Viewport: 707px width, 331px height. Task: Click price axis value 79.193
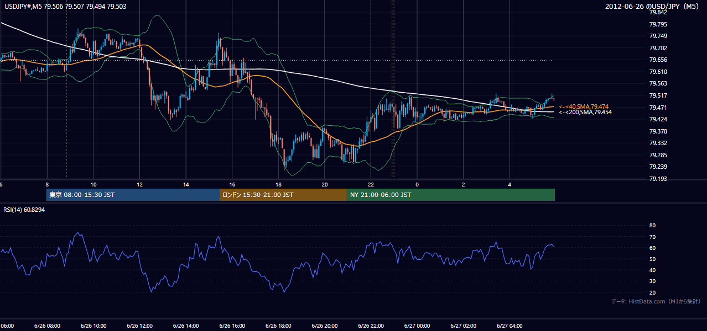pos(658,179)
